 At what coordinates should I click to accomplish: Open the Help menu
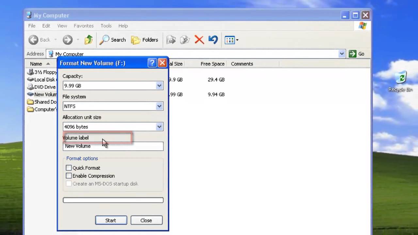tap(123, 26)
